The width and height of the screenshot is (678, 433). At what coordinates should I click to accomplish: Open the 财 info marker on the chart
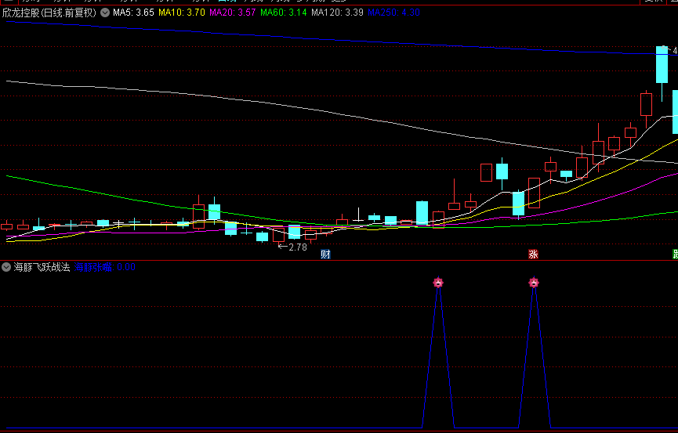point(325,254)
